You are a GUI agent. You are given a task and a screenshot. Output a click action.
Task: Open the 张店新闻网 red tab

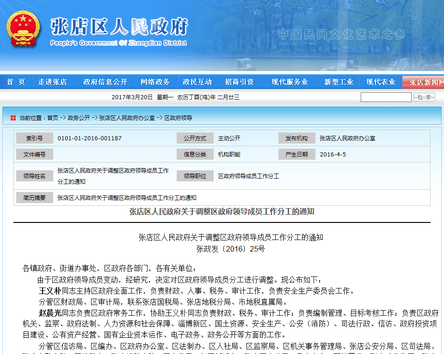(x=425, y=82)
